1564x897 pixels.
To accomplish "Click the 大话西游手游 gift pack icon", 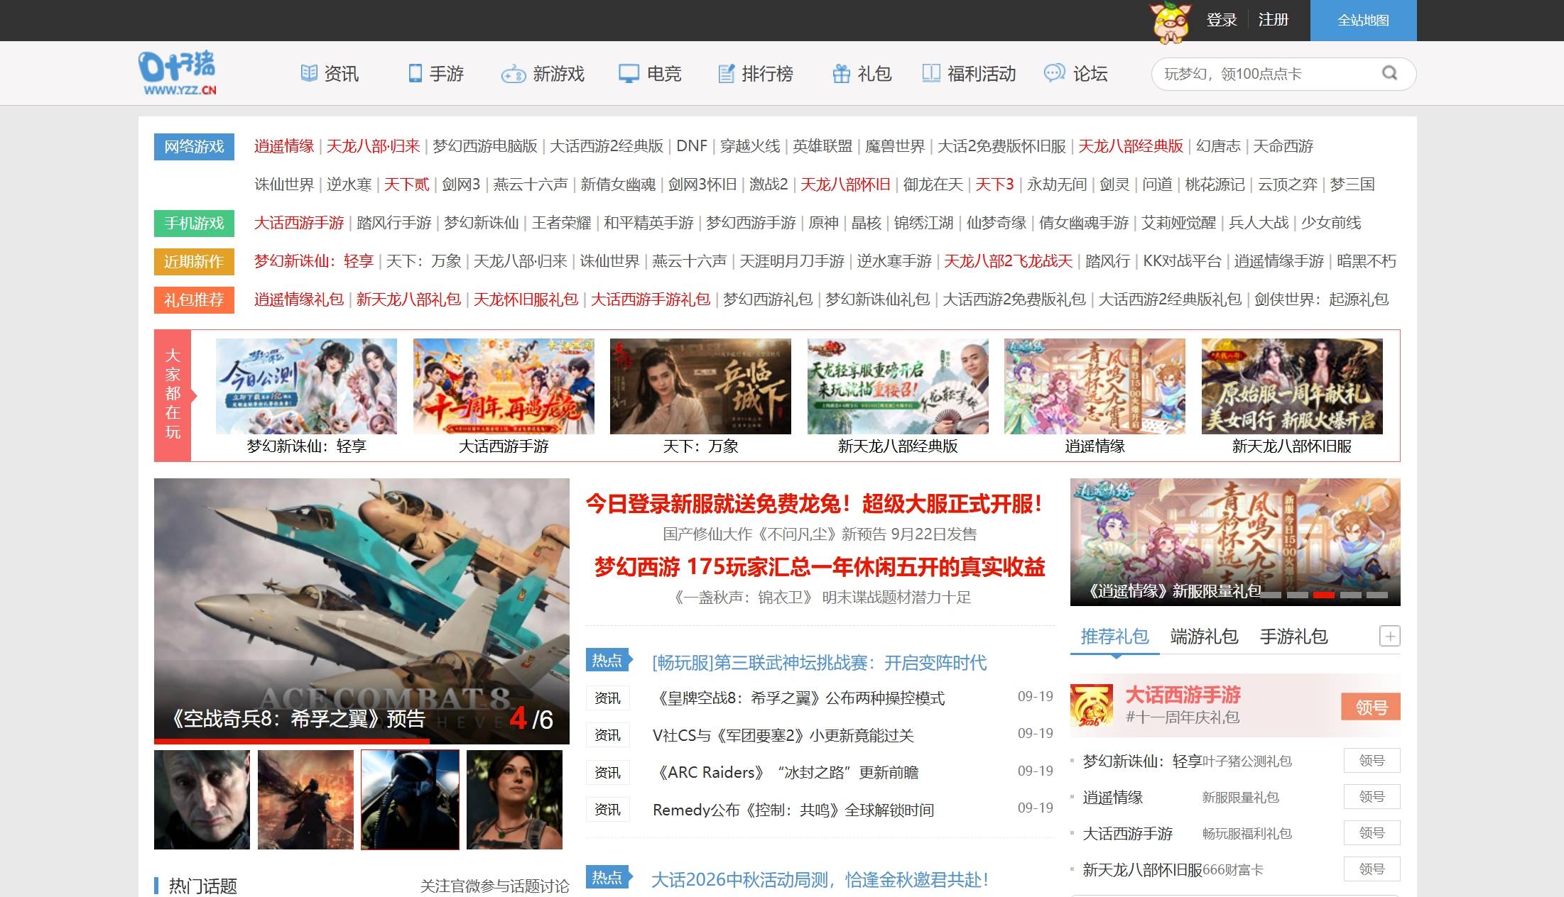I will (1092, 705).
